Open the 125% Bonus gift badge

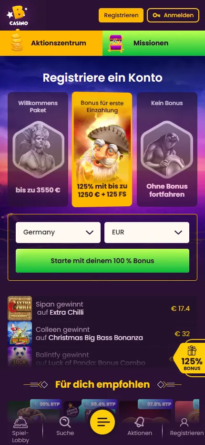[x=190, y=358]
